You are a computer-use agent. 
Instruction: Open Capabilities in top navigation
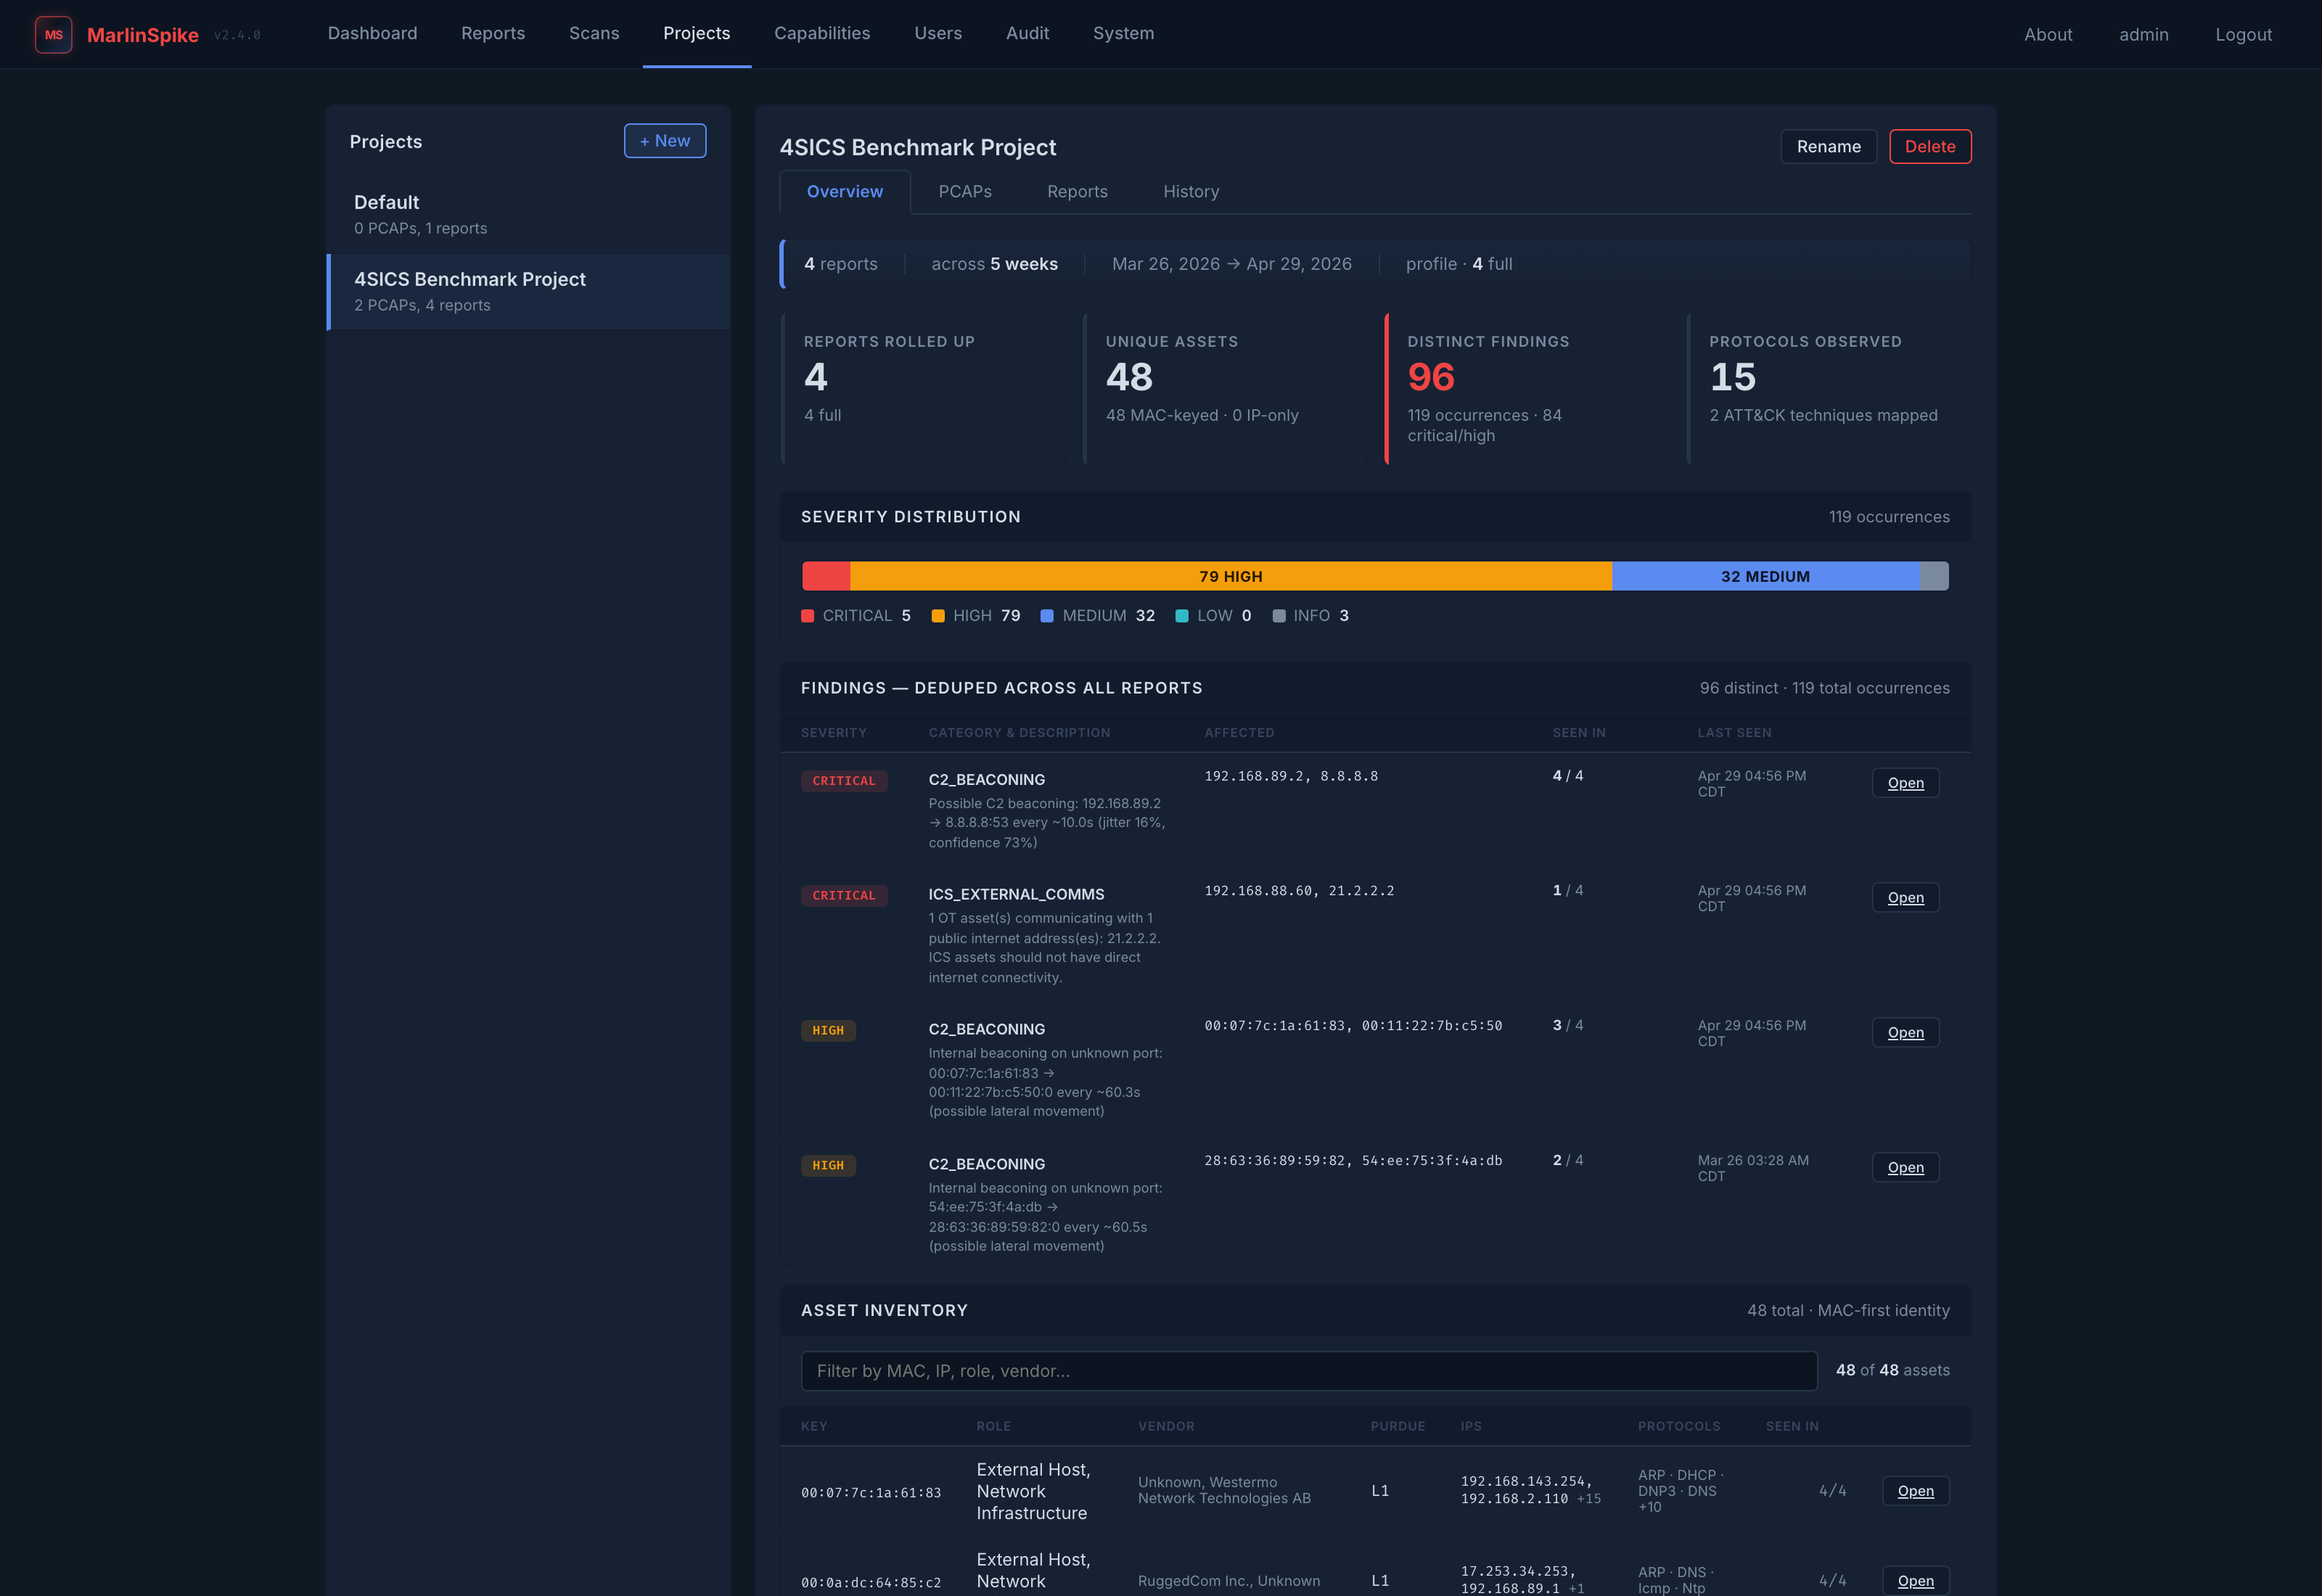point(822,33)
